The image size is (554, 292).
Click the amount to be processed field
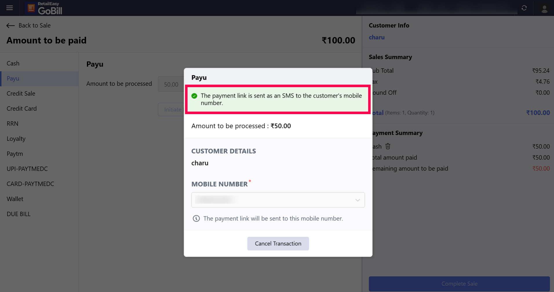(171, 84)
